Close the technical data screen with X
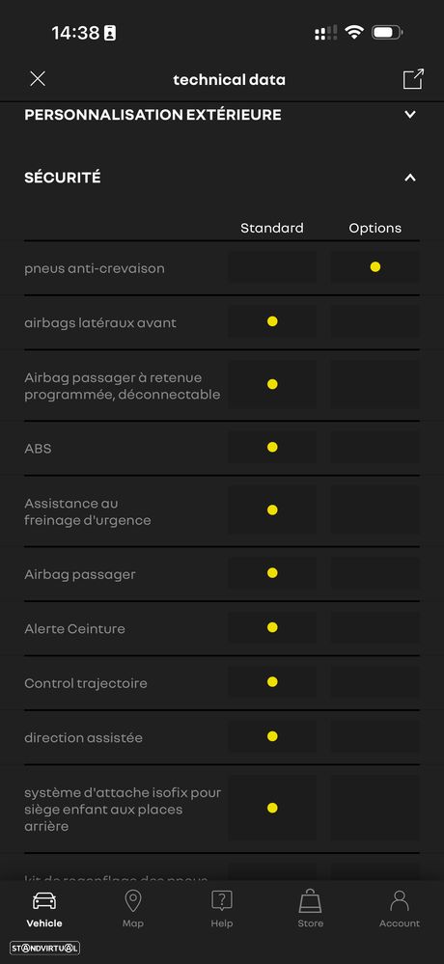This screenshot has height=964, width=444. coord(38,79)
